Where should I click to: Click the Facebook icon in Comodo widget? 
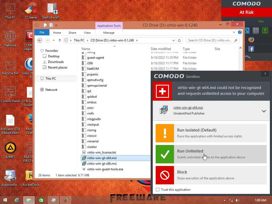point(251,49)
